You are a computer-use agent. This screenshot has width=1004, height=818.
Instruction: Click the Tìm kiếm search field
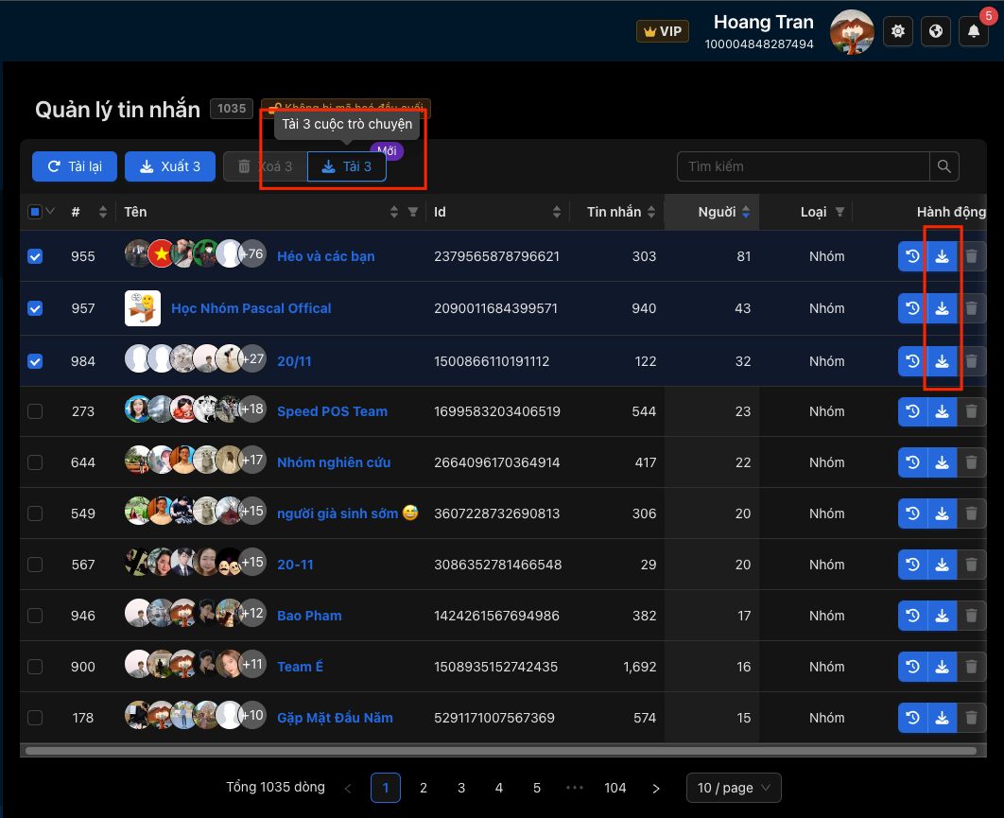click(x=803, y=166)
